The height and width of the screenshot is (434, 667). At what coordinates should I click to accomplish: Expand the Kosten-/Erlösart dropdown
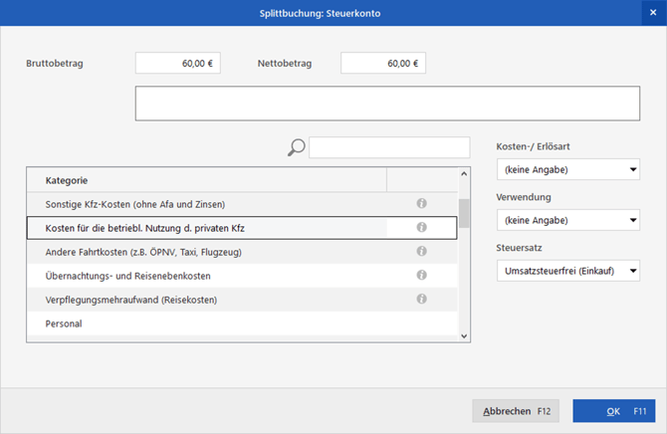[x=567, y=170]
